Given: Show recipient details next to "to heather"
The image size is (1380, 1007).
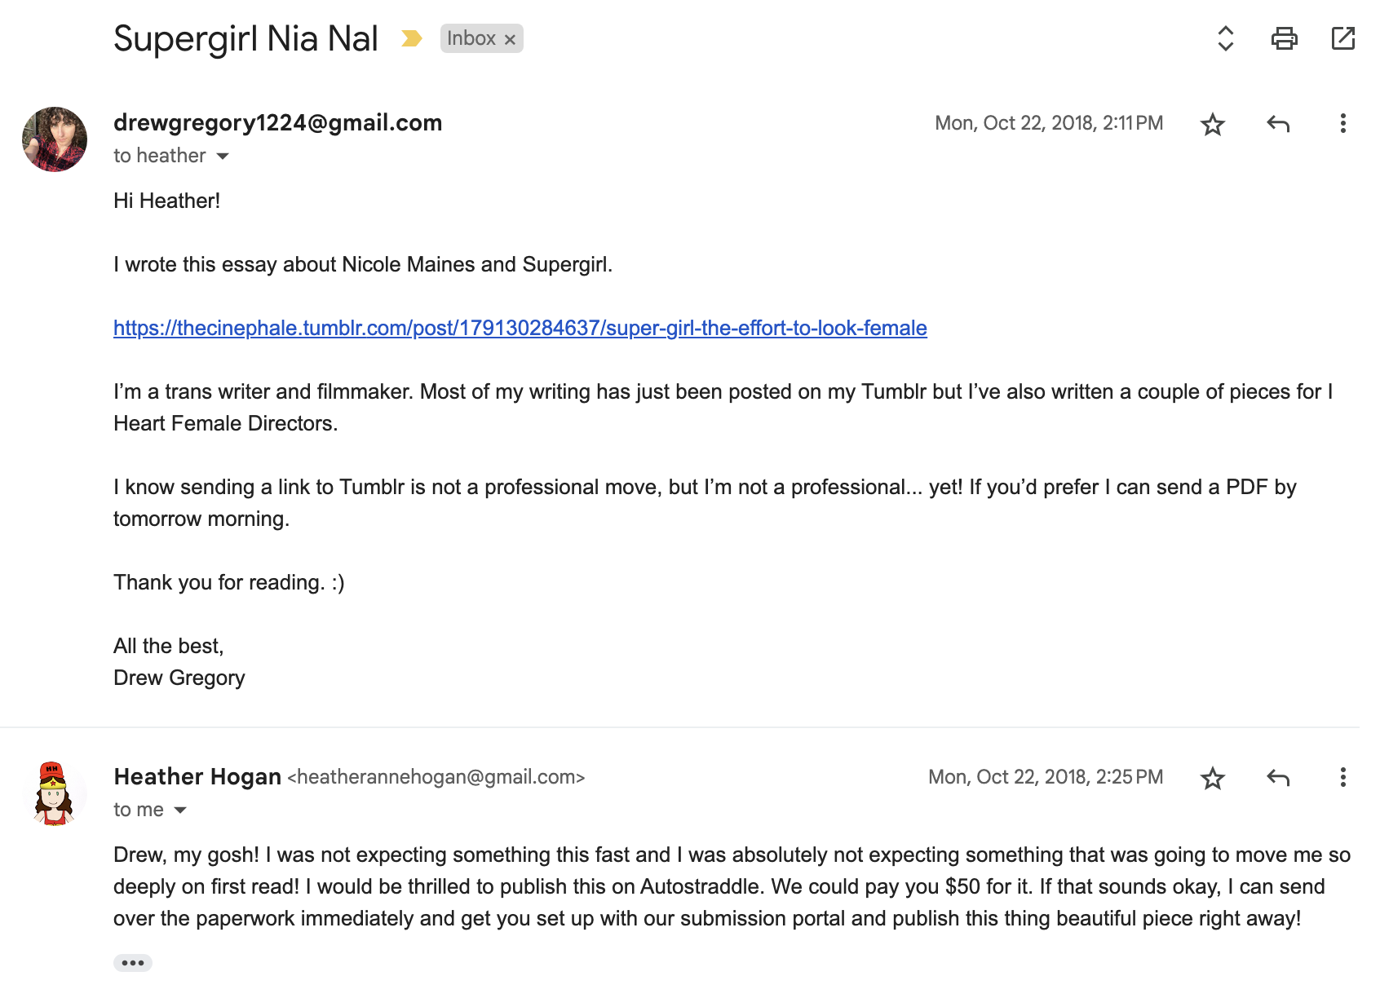Looking at the screenshot, I should coord(223,156).
